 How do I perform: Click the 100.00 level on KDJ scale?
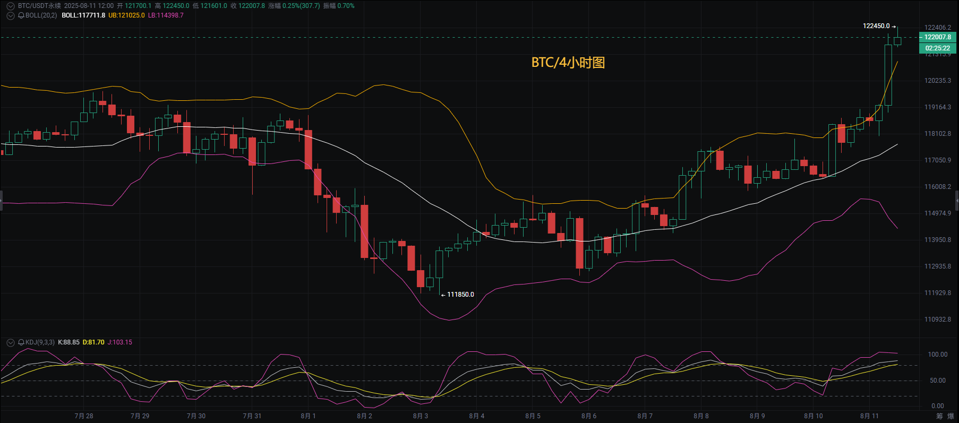(937, 355)
